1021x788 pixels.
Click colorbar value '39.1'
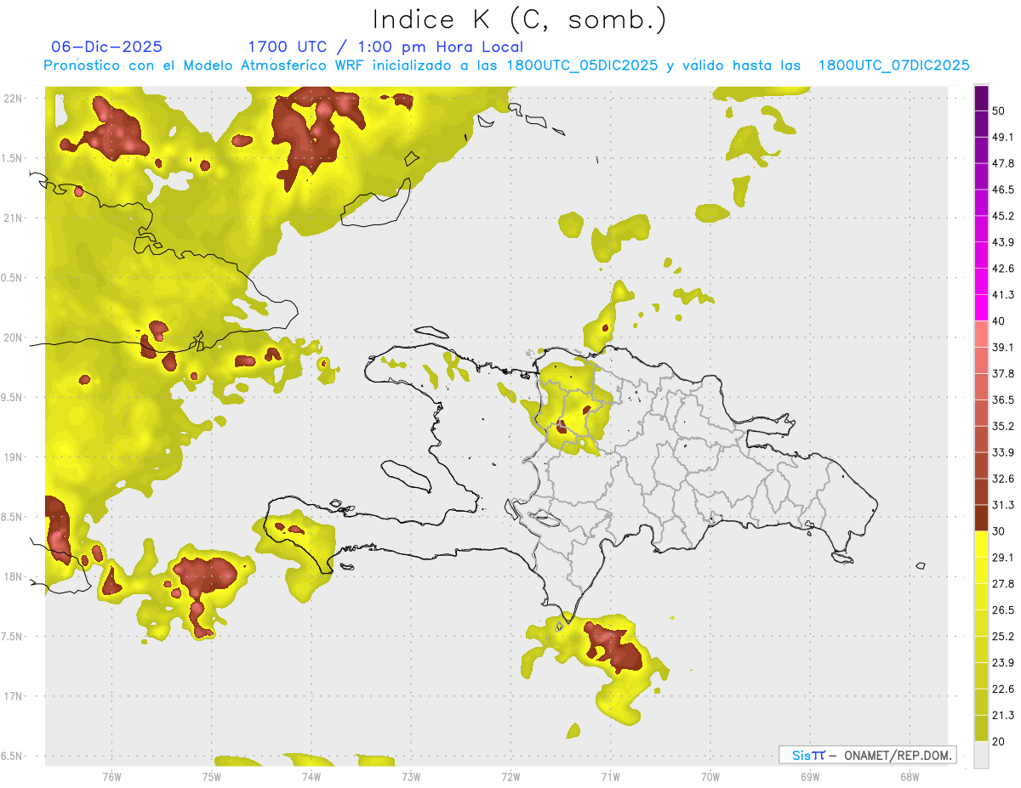(x=1003, y=347)
